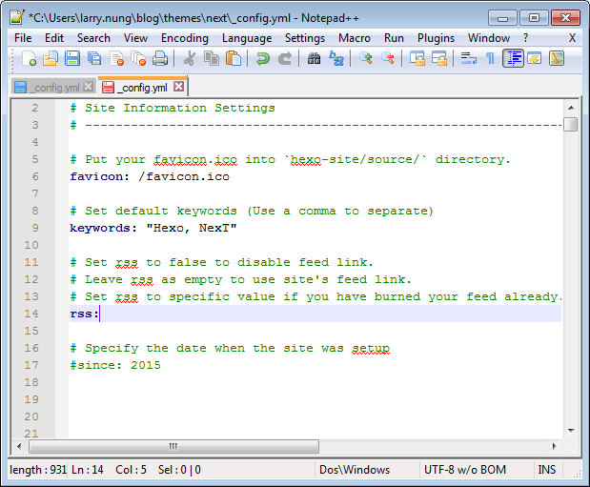Click INS indicator in status bar

[547, 470]
